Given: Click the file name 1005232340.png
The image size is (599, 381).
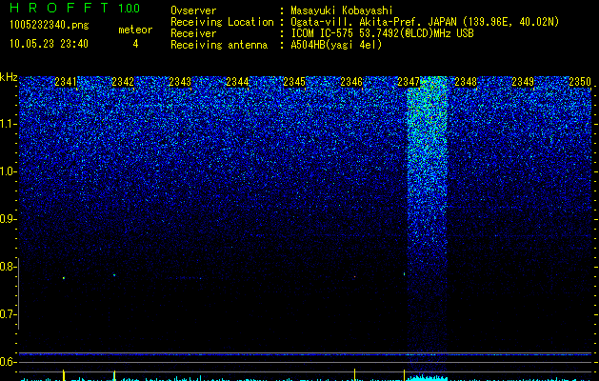Looking at the screenshot, I should (50, 25).
